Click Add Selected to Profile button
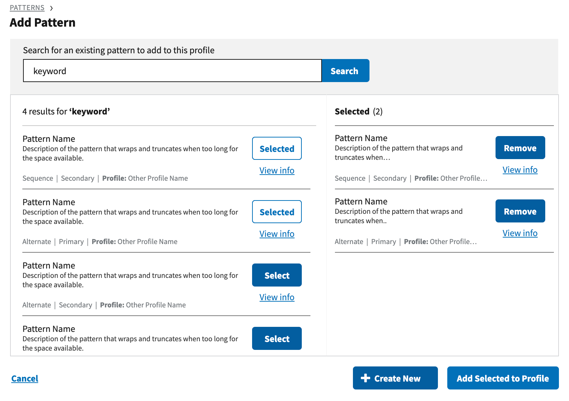Screen dimensions: 569x401 pos(503,378)
